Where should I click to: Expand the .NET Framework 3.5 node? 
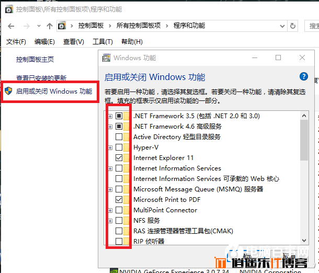coord(110,116)
